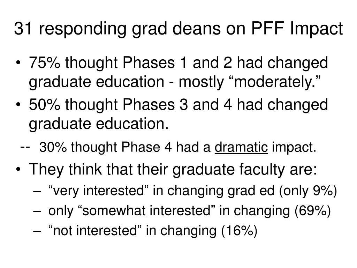Screen dimensions: 357x268
Task: Click the graduate faculty bullet text
Action: click(x=173, y=170)
